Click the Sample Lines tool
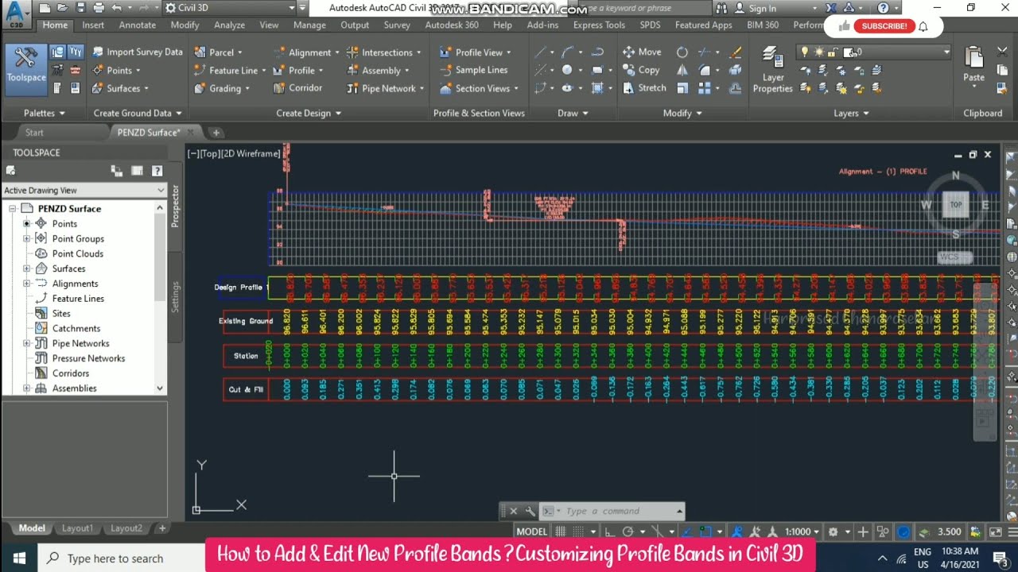 tap(473, 70)
